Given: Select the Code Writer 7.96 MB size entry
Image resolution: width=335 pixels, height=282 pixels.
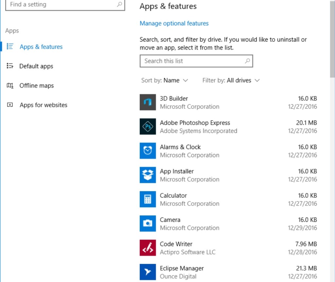Looking at the screenshot, I should pyautogui.click(x=306, y=244).
